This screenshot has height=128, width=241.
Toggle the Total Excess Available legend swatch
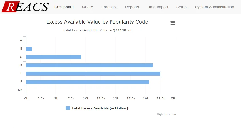click(68, 108)
